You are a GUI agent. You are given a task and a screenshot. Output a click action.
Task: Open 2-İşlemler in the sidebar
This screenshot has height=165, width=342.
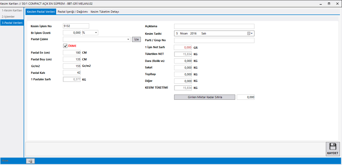pos(8,17)
